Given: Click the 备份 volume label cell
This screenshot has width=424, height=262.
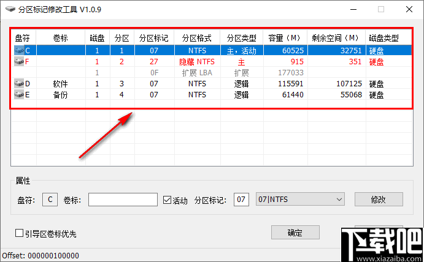Looking at the screenshot, I should [x=61, y=95].
